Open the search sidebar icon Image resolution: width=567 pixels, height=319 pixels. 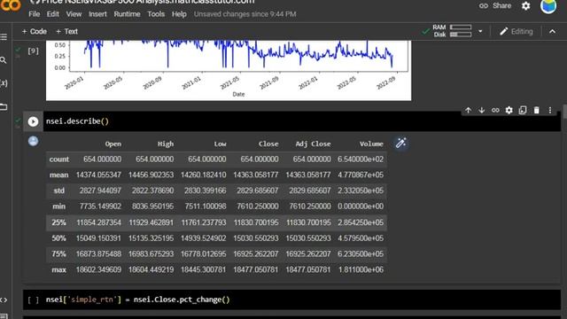tap(4, 60)
